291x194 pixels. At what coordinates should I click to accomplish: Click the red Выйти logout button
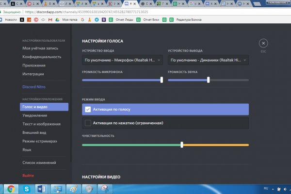click(x=29, y=175)
